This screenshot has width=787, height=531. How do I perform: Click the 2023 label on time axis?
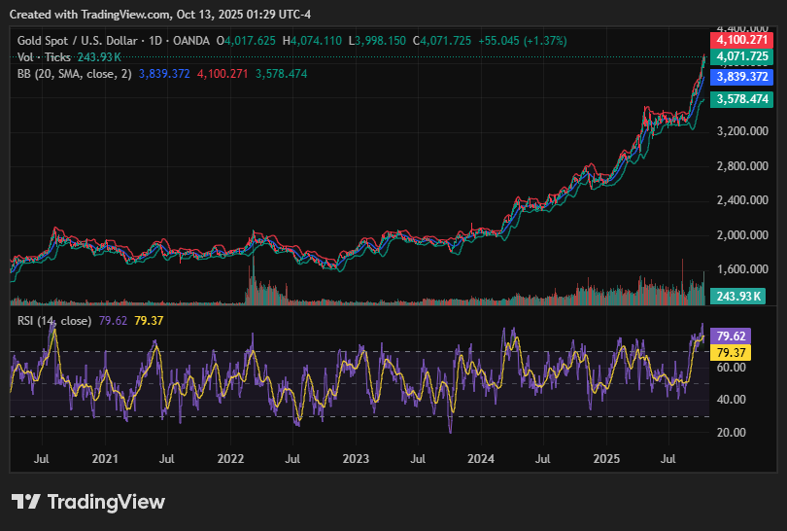click(356, 456)
